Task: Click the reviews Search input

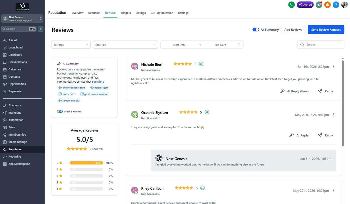Action: tap(321, 45)
